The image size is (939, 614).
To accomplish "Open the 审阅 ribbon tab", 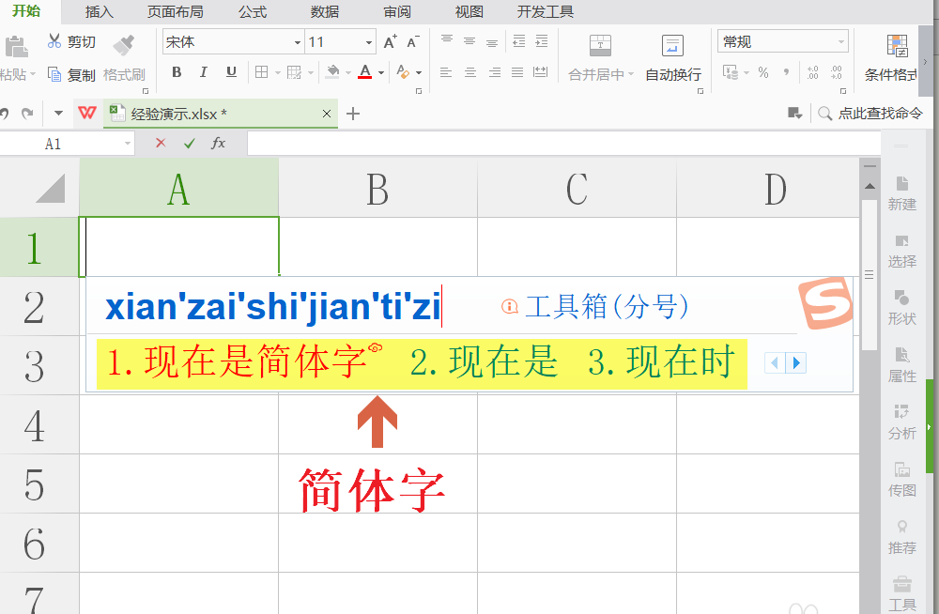I will 396,12.
